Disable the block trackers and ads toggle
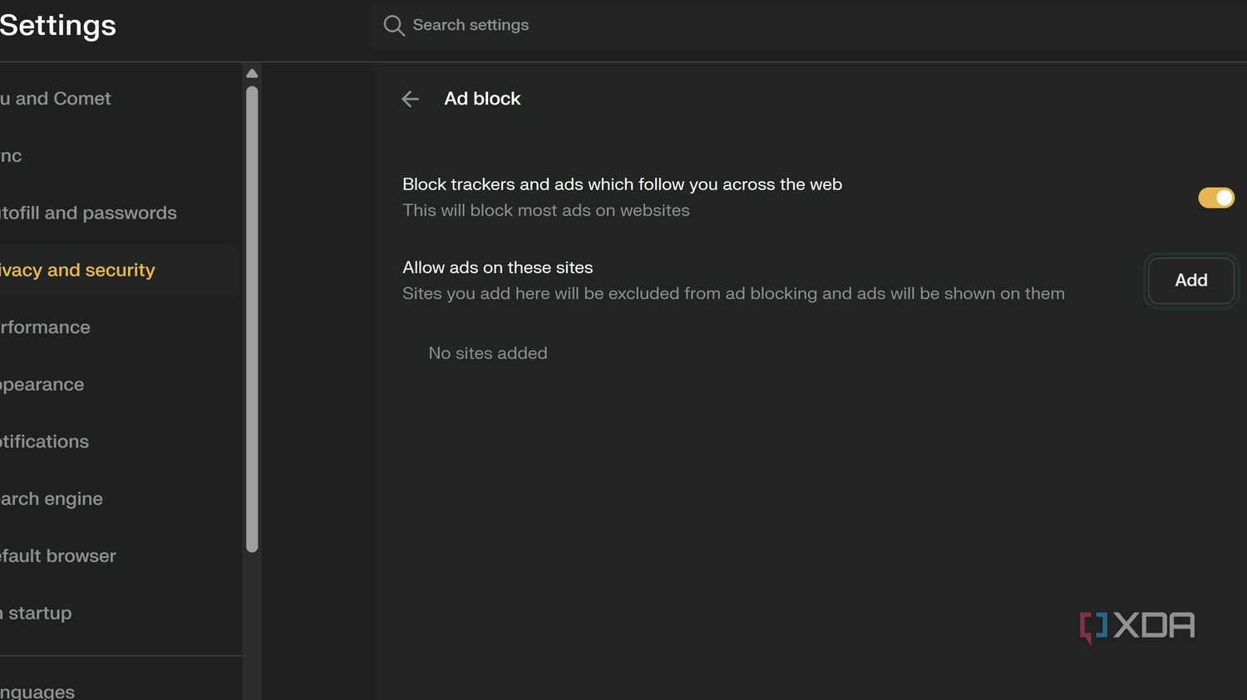1247x700 pixels. tap(1216, 198)
